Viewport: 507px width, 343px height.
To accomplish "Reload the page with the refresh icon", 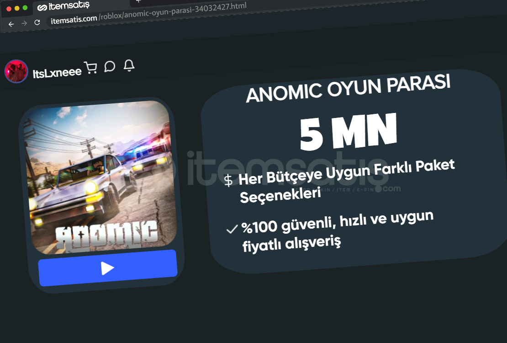I will [37, 22].
